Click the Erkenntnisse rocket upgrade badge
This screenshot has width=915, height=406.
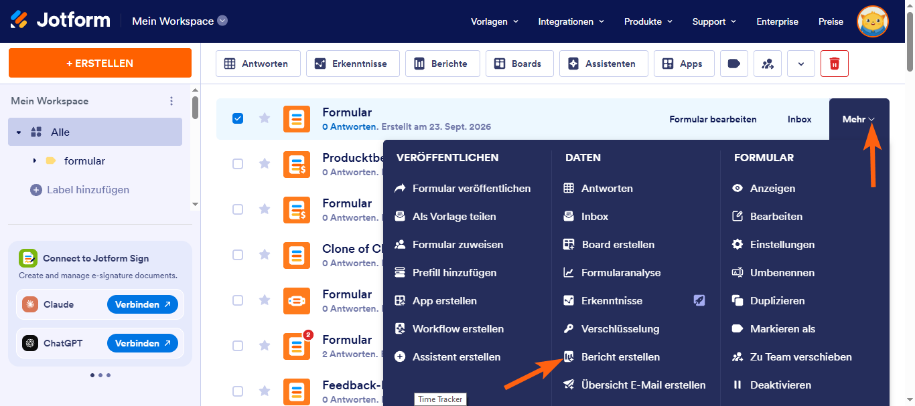click(699, 301)
